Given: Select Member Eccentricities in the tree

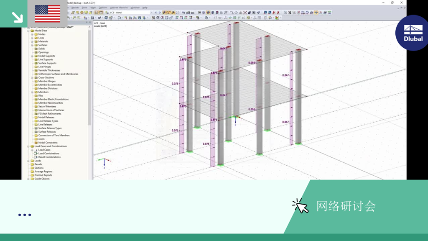Looking at the screenshot, I should click(x=50, y=85).
